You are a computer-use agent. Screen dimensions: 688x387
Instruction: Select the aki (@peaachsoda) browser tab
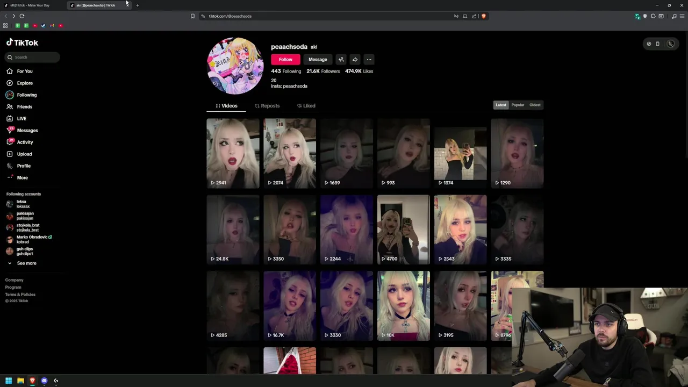coord(98,5)
